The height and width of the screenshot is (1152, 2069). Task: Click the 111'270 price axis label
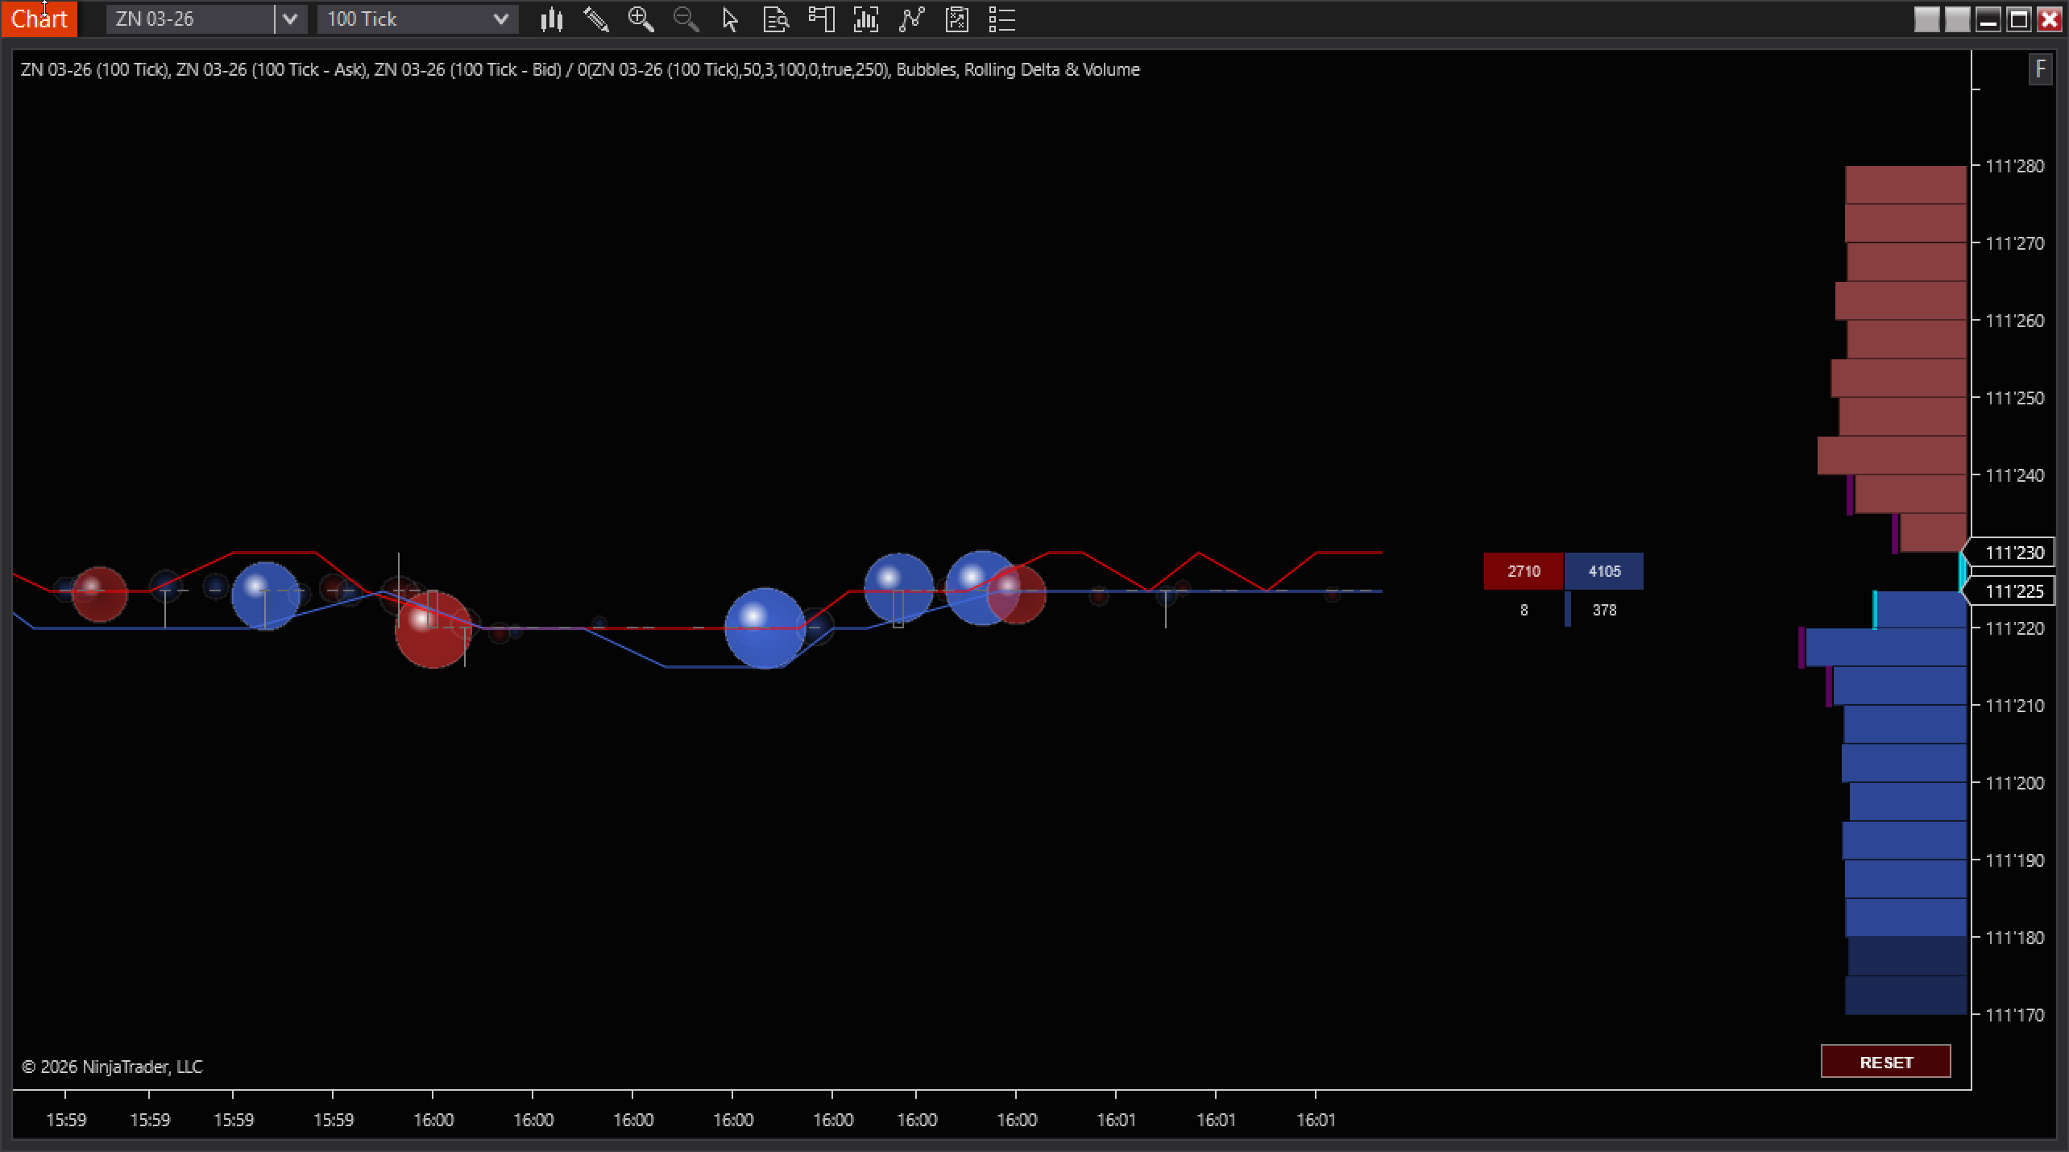2015,243
